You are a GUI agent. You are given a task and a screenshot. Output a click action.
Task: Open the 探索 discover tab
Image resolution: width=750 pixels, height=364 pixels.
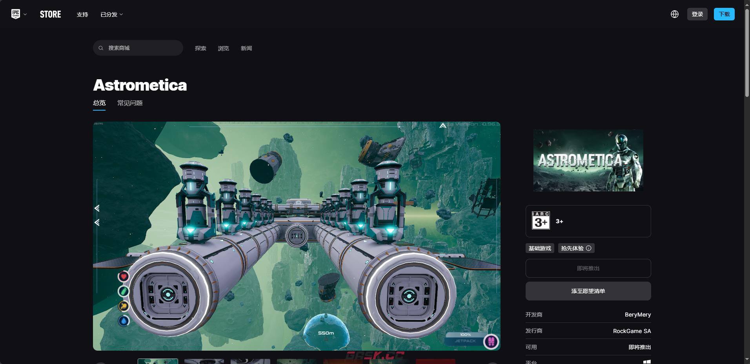[200, 48]
